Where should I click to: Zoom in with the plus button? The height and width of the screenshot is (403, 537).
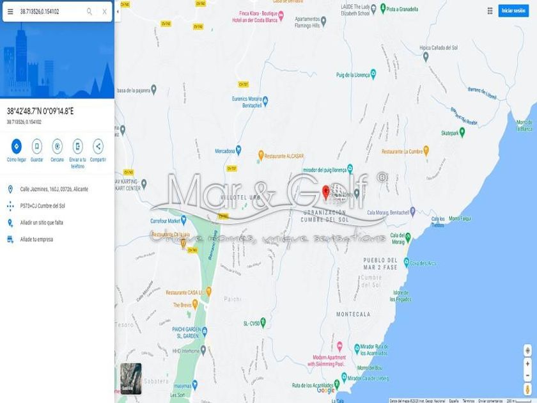pyautogui.click(x=527, y=363)
